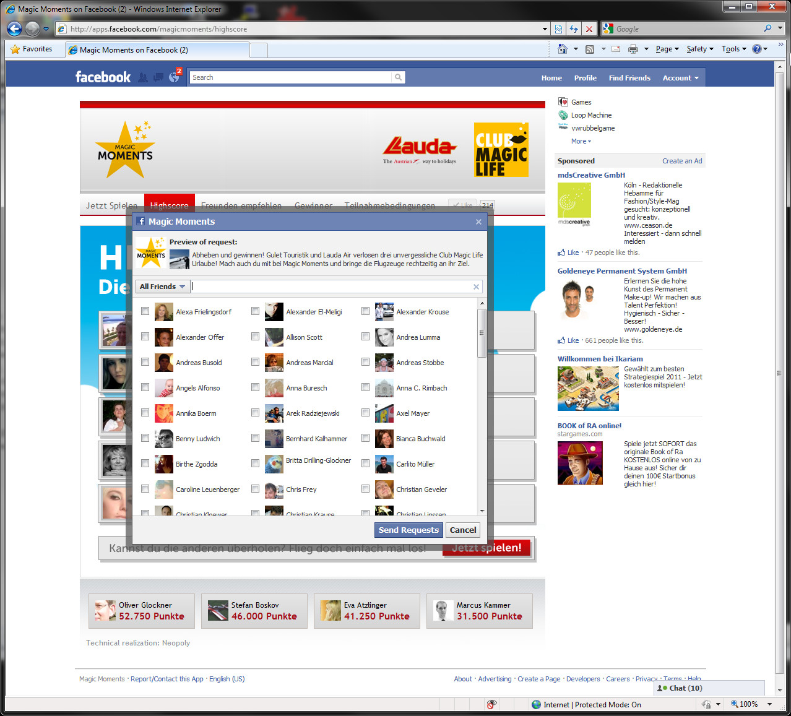This screenshot has width=791, height=716.
Task: Open the Profile link in Facebook bar
Action: coord(585,78)
